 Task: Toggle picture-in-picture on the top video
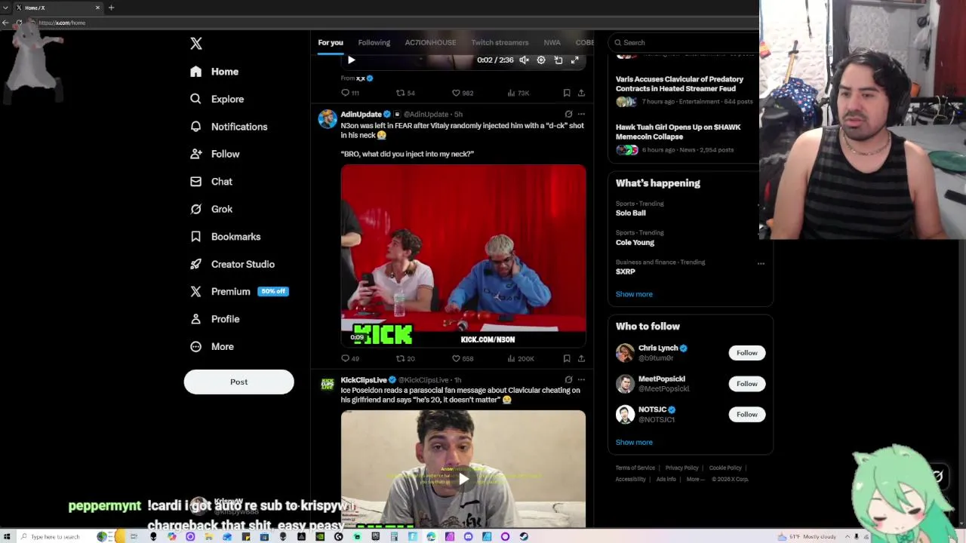point(558,60)
